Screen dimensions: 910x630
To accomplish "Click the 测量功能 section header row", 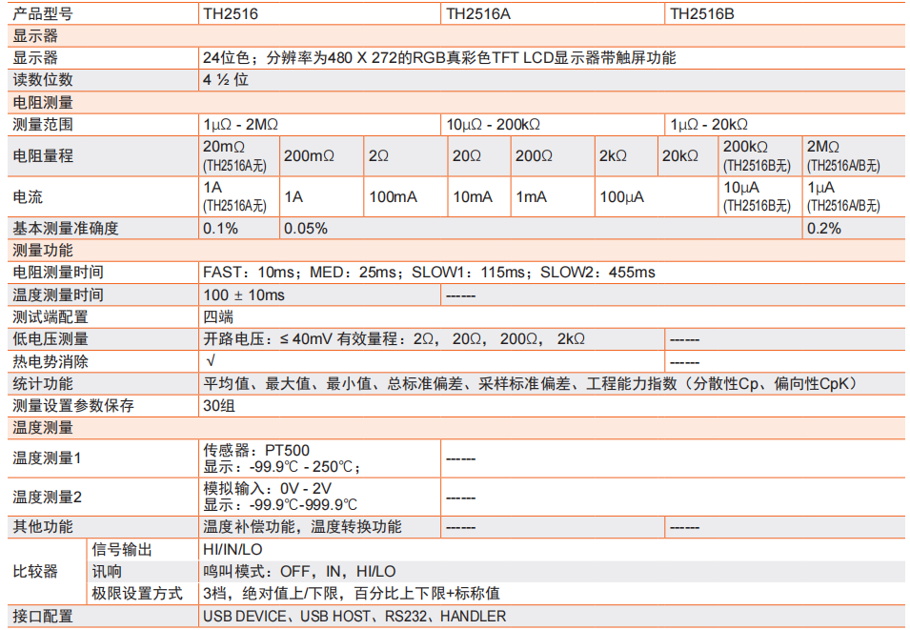I will coord(42,251).
